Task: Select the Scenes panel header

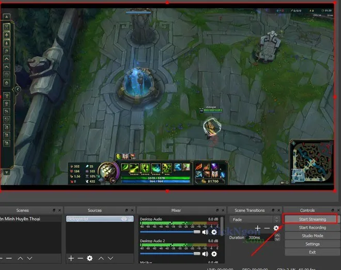Action: [x=22, y=210]
